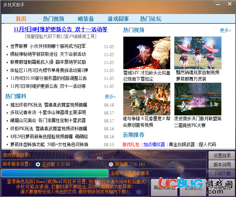This screenshot has height=197, width=236.
Task: Click the 版本说明 button
Action: pyautogui.click(x=222, y=165)
